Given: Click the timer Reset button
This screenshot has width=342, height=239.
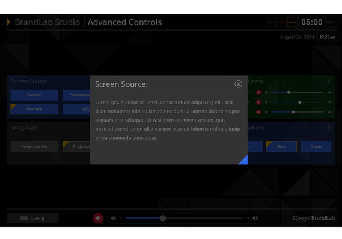Looking at the screenshot, I should 292,22.
